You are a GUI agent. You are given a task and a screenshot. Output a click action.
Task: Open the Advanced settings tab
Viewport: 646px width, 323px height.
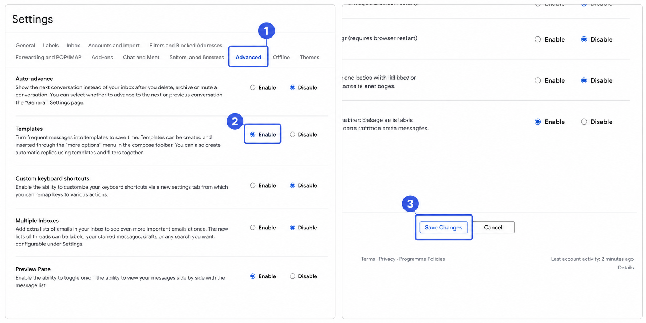tap(248, 57)
